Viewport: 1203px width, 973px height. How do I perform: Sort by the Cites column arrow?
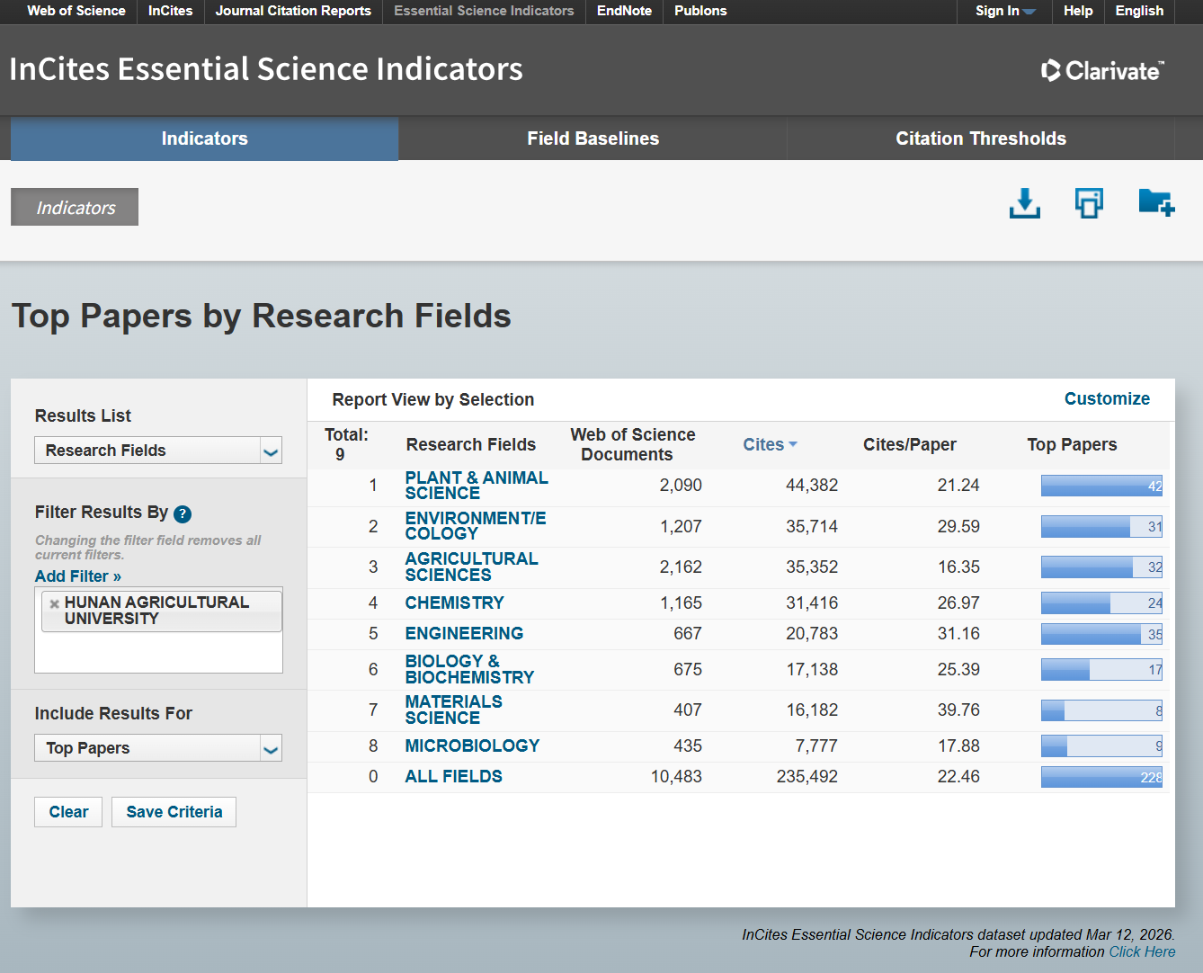[793, 444]
